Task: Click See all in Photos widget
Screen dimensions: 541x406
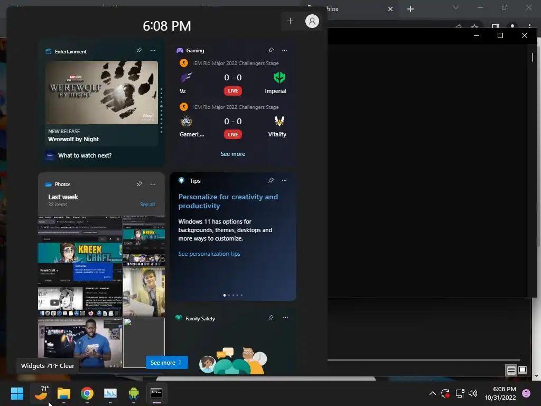Action: point(147,205)
